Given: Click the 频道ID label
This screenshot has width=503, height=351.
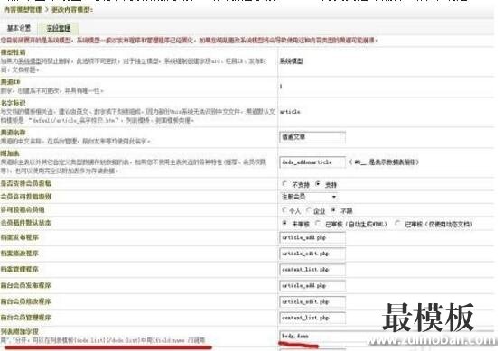Looking at the screenshot, I should pyautogui.click(x=10, y=82).
